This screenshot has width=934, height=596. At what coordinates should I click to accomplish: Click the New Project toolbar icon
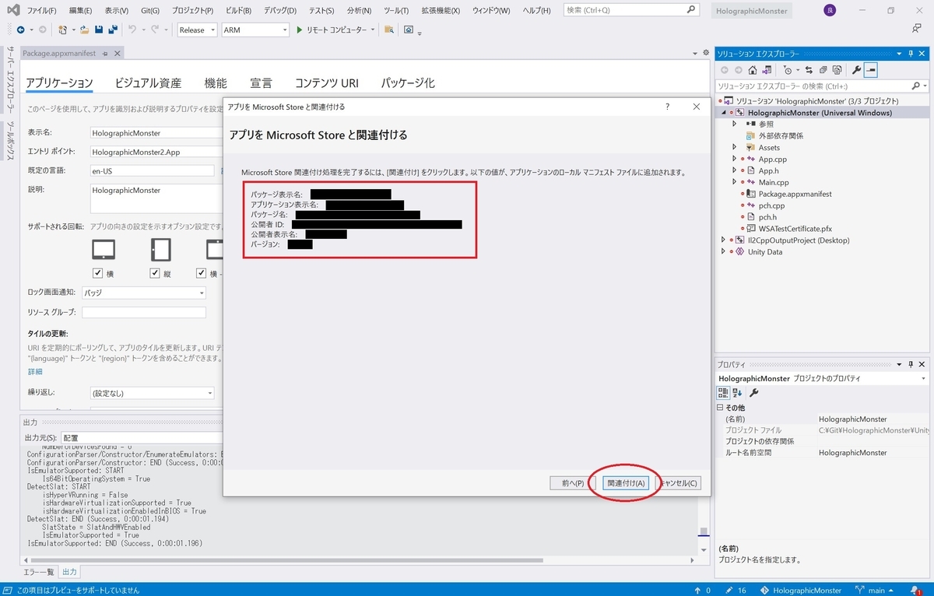[64, 30]
